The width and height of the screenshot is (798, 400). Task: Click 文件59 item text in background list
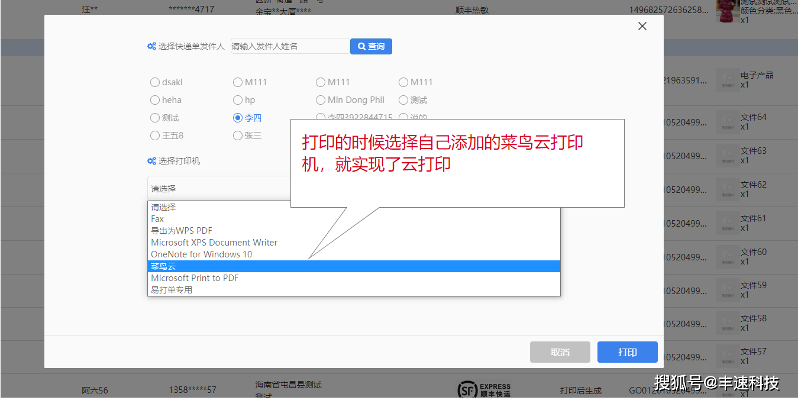click(754, 285)
